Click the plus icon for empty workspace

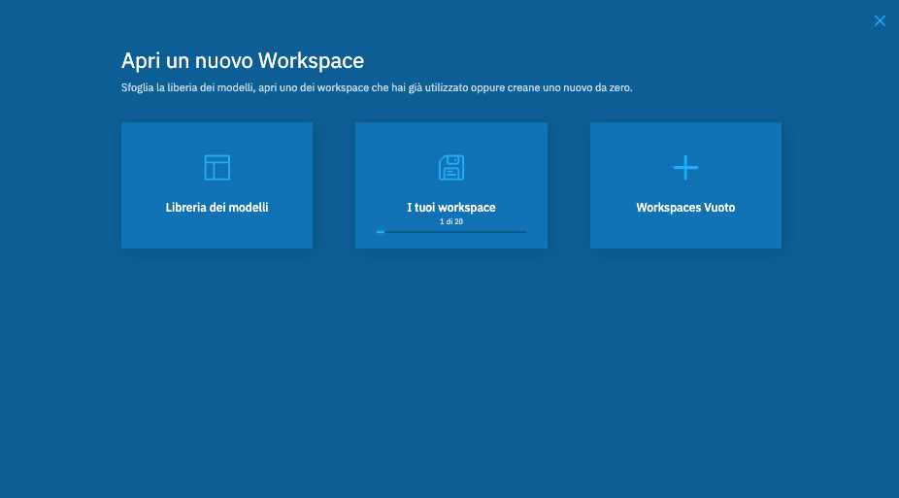(685, 167)
